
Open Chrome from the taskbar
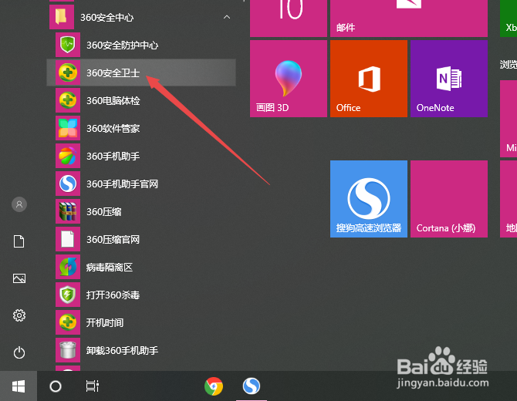click(214, 386)
